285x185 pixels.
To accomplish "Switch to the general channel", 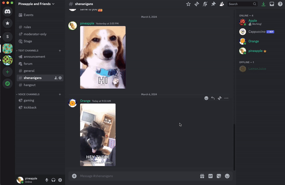I will 40,71.
